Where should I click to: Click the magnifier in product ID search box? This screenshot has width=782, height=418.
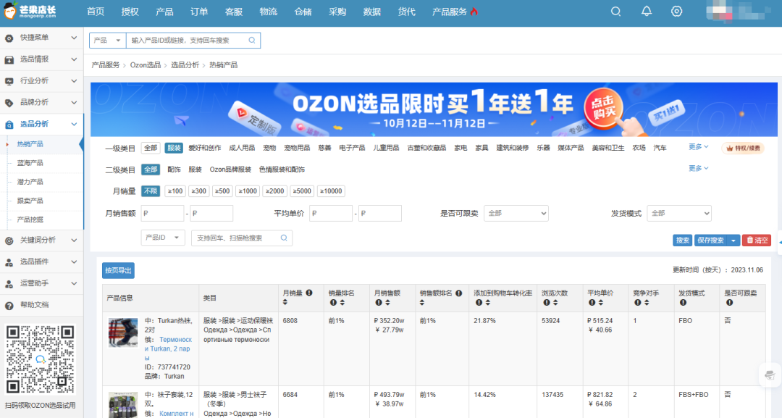pyautogui.click(x=252, y=41)
